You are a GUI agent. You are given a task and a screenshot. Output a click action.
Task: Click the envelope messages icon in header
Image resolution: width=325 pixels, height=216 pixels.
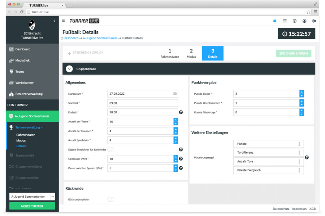275,21
